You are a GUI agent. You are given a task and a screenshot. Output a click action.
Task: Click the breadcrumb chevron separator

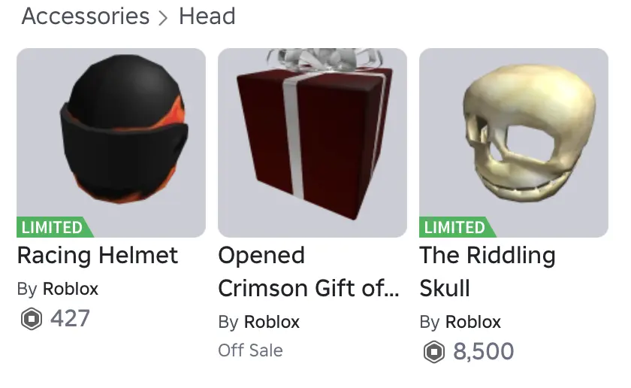tap(164, 18)
